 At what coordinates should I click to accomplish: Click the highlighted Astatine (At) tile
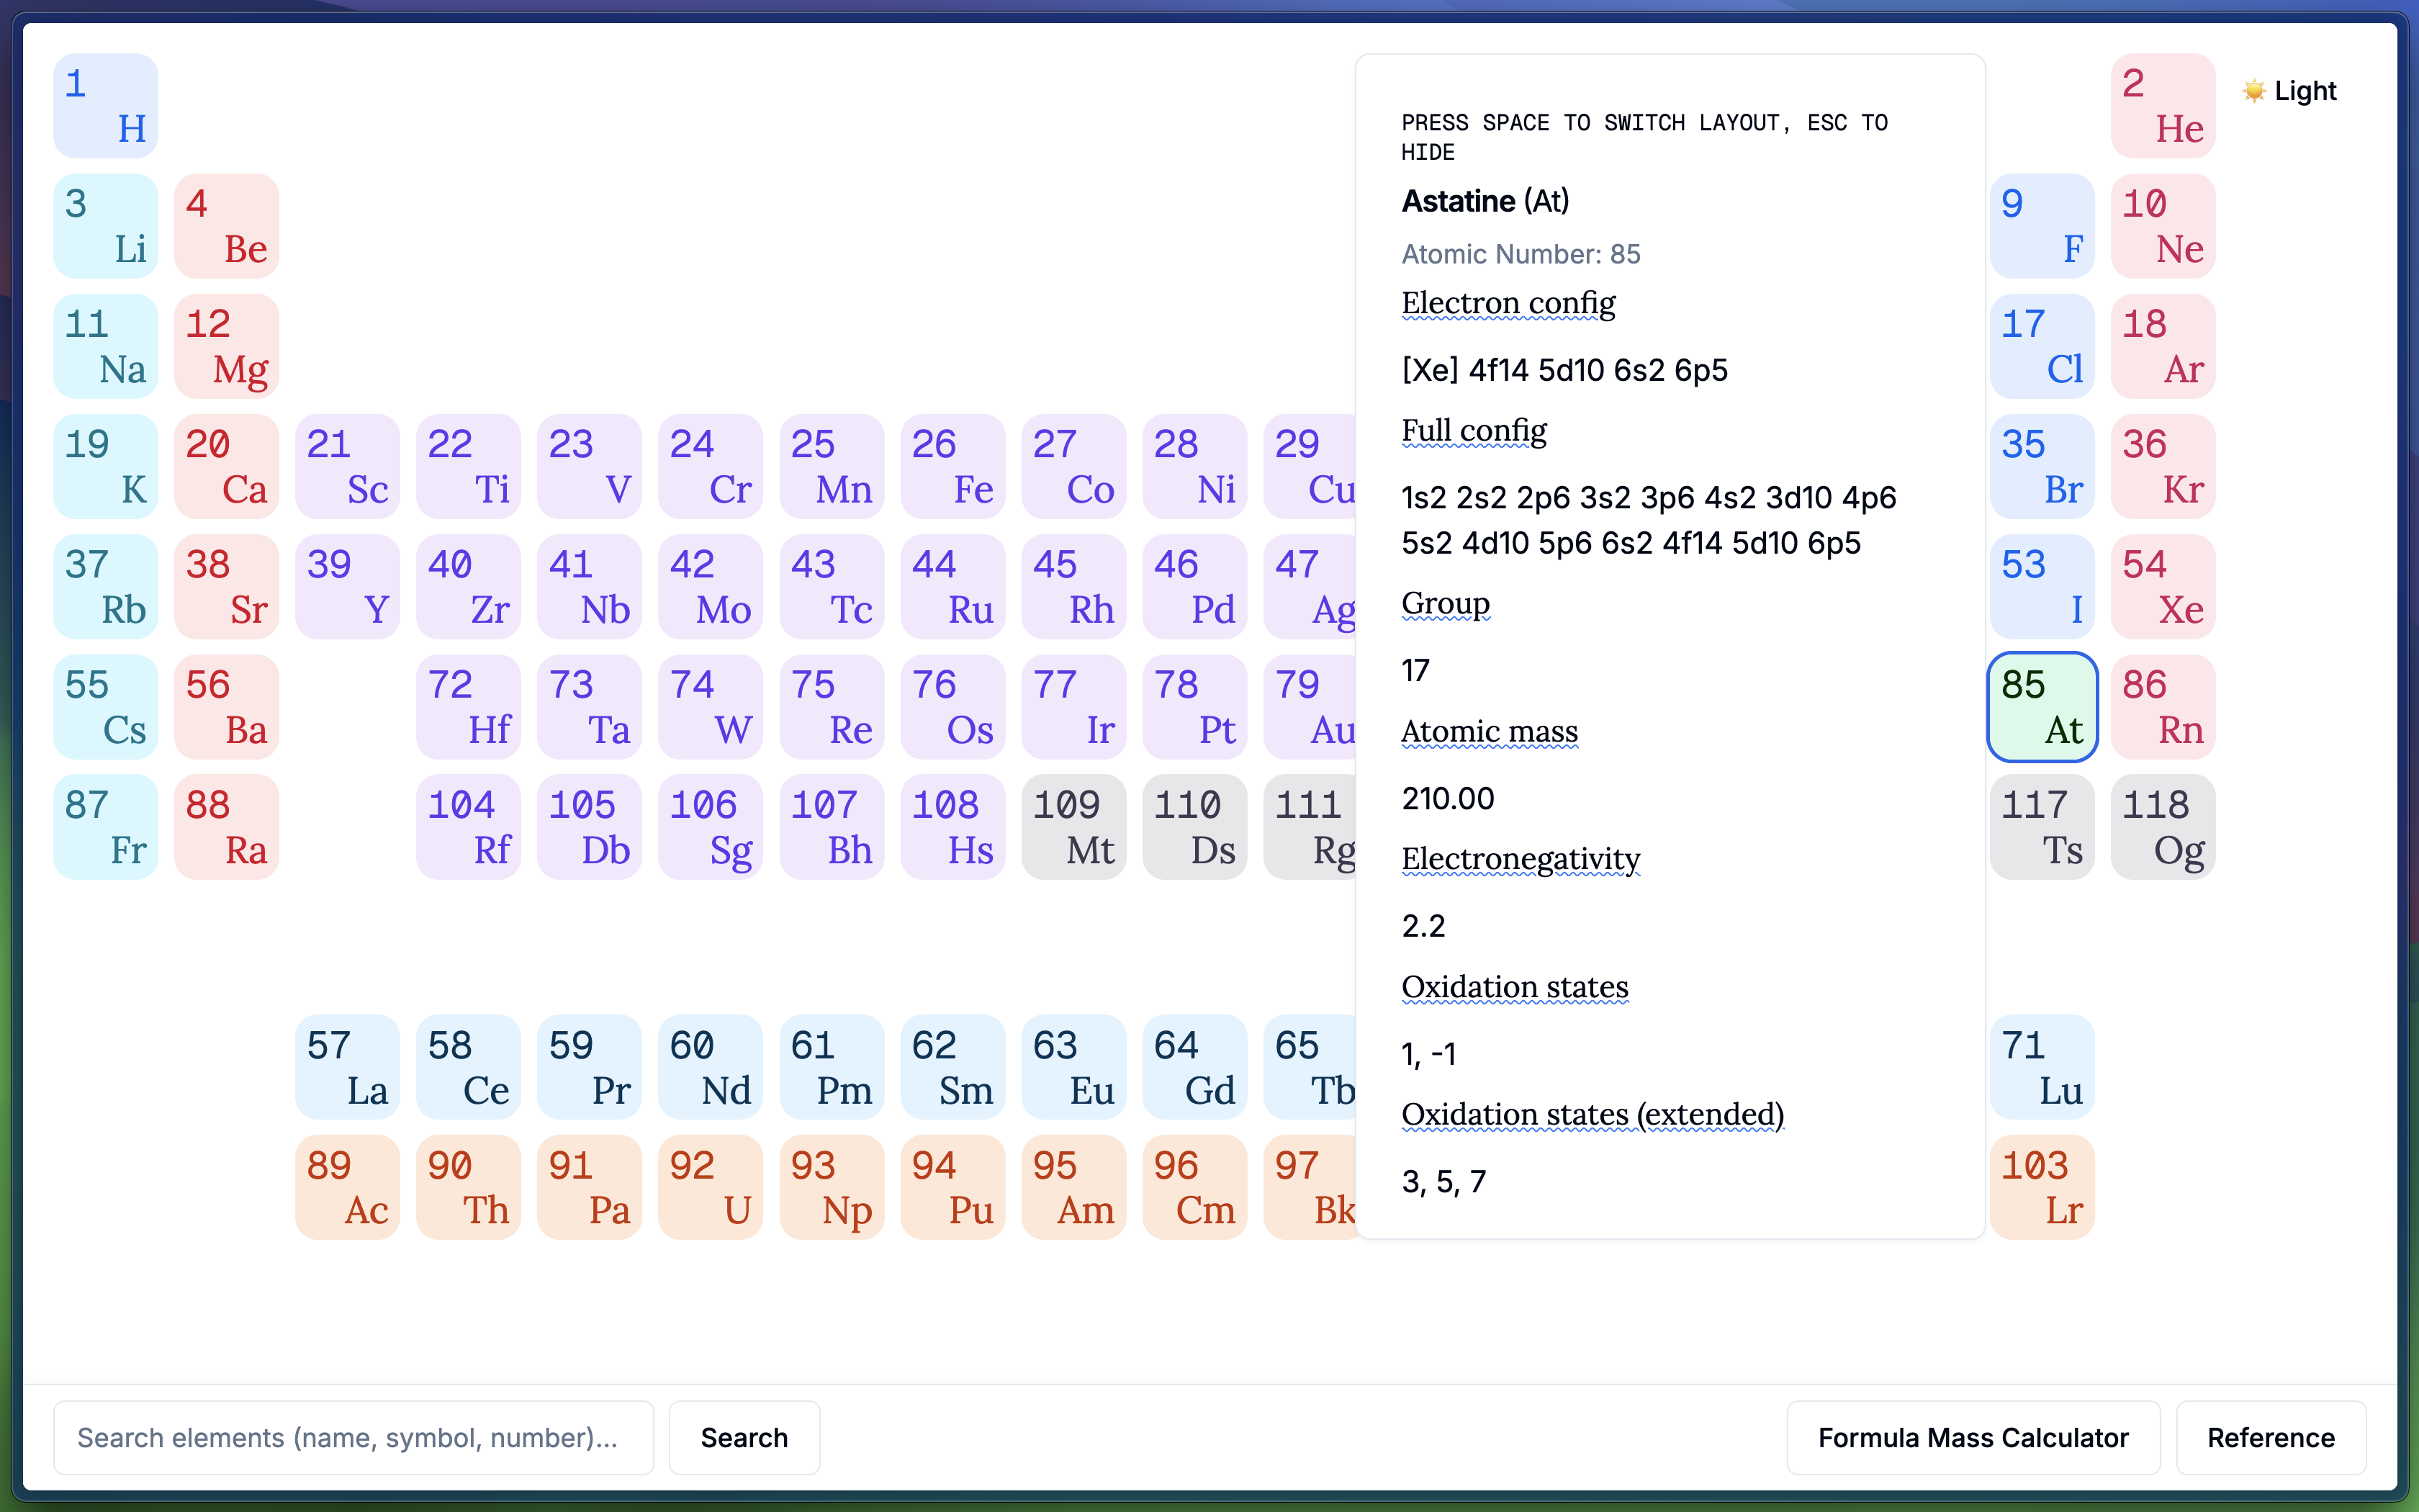tap(2041, 707)
